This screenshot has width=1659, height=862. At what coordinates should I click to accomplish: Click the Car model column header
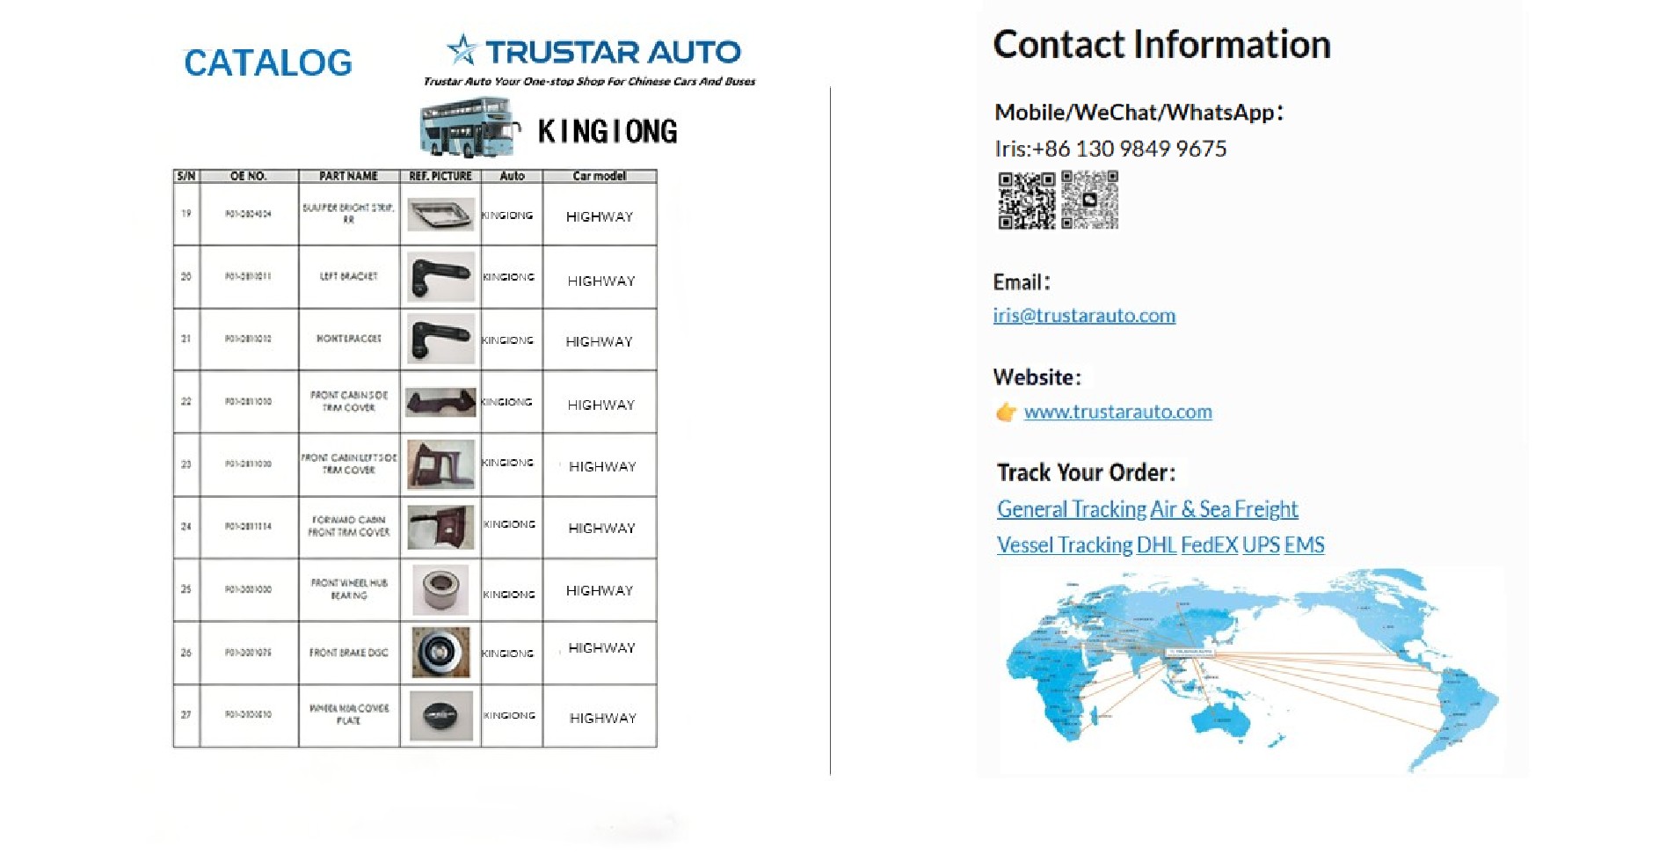click(600, 176)
